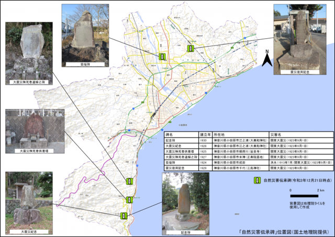Click the marker connected to 大震災殃死者供養塔 photo
Image resolution: width=335 pixels, height=237 pixels.
[129, 200]
